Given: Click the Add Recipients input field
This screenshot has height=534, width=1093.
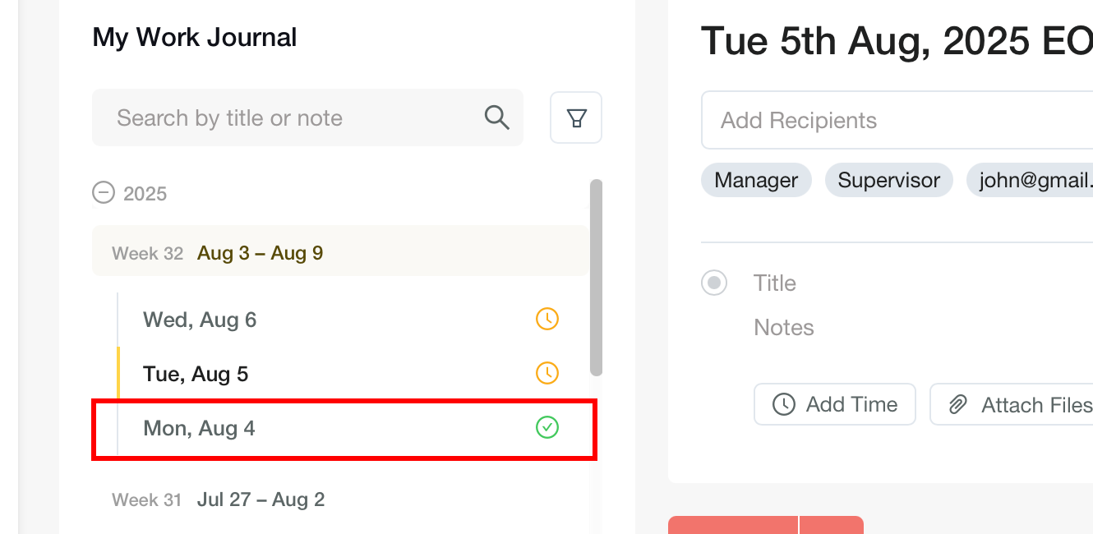Looking at the screenshot, I should click(896, 121).
